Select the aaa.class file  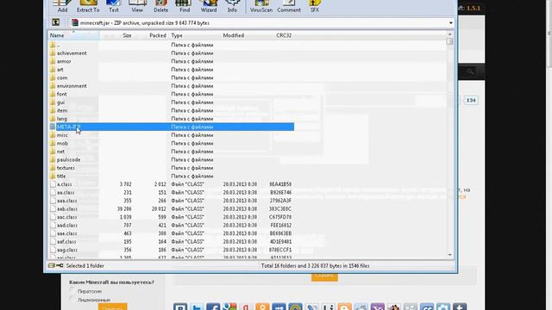click(x=172, y=201)
